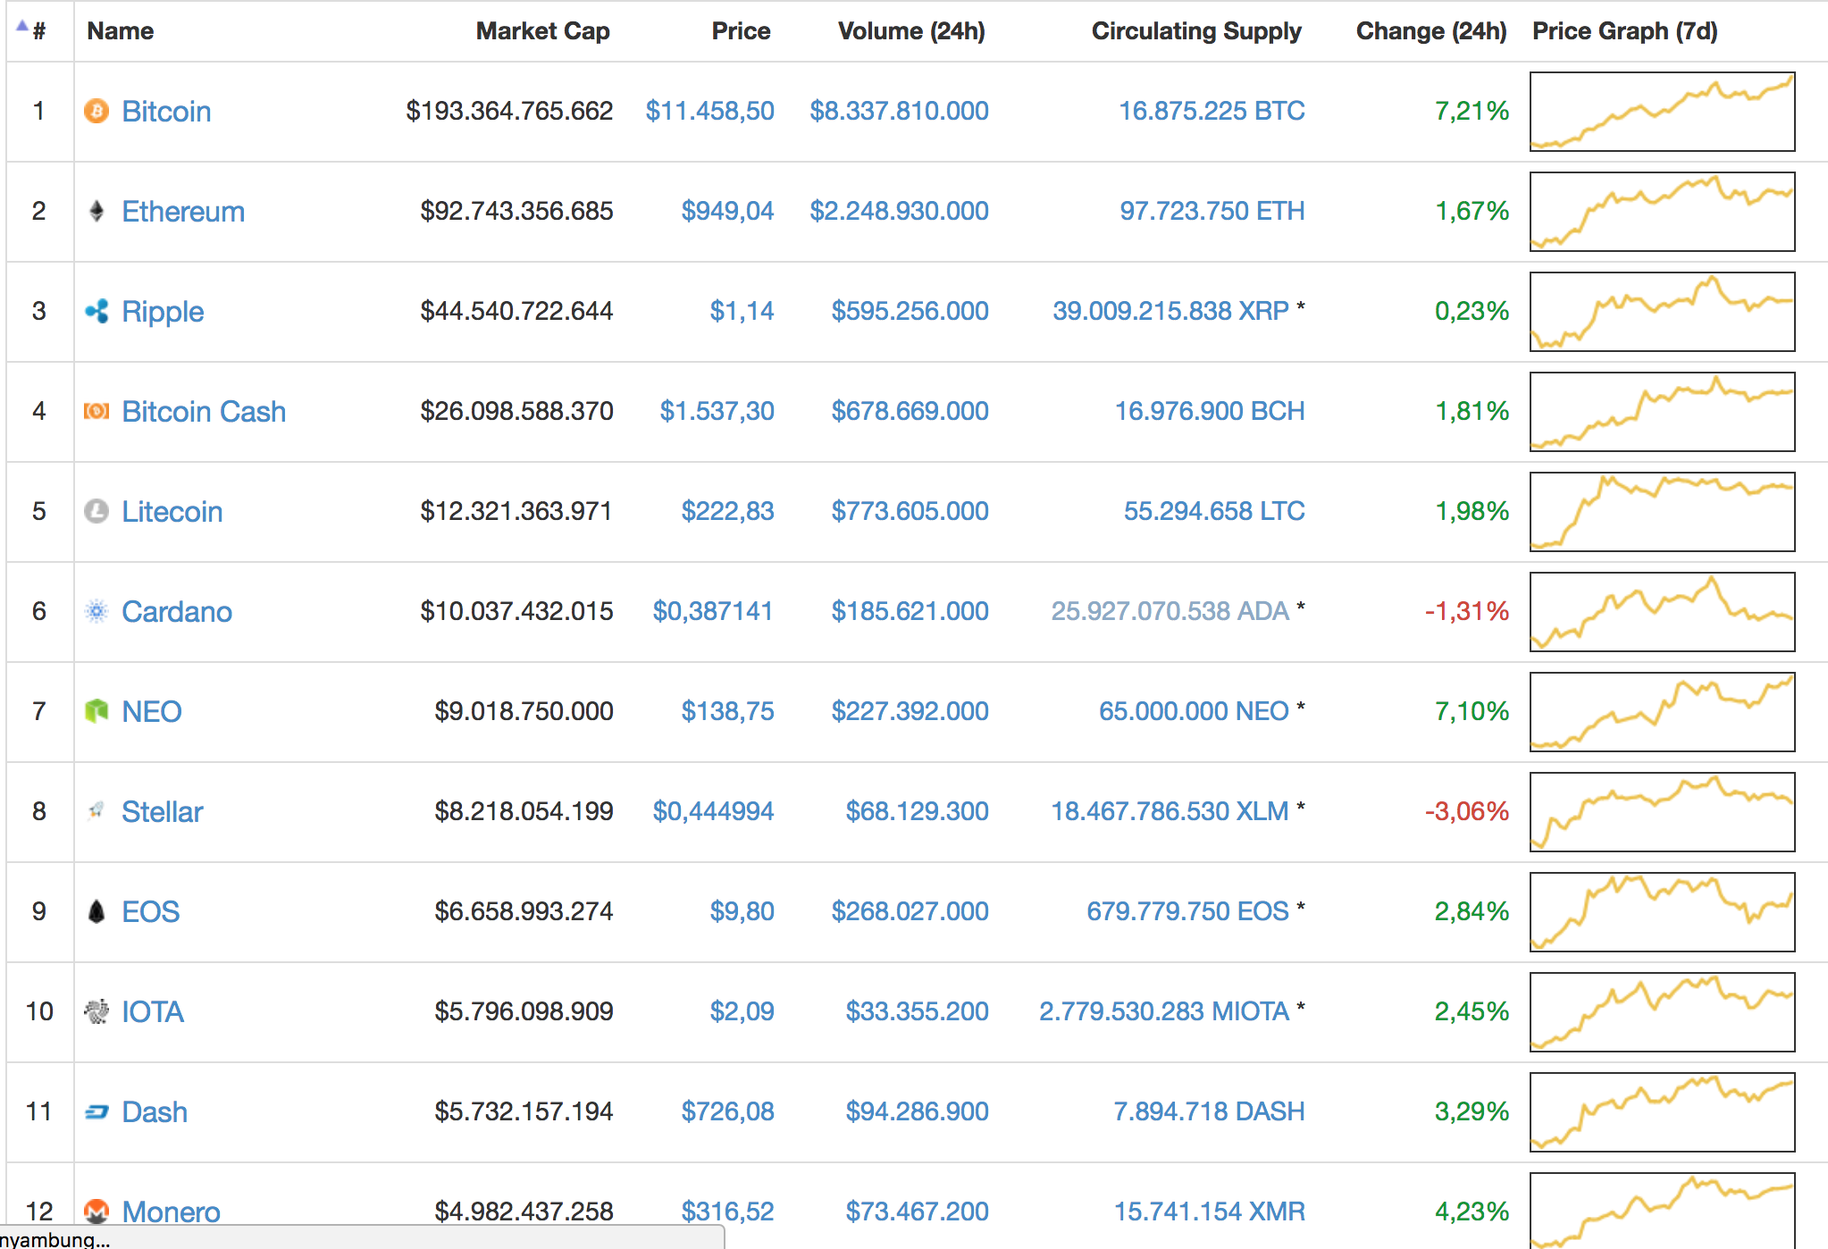Click the Ethereum diamond icon
This screenshot has height=1249, width=1828.
click(x=96, y=211)
